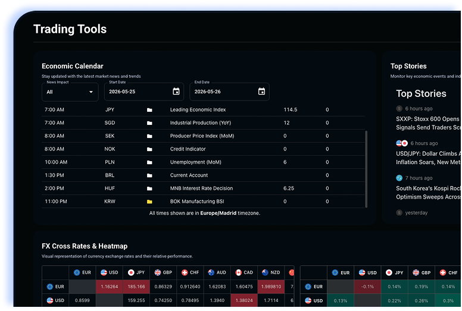Click the folder icon in the PLN row

click(149, 162)
